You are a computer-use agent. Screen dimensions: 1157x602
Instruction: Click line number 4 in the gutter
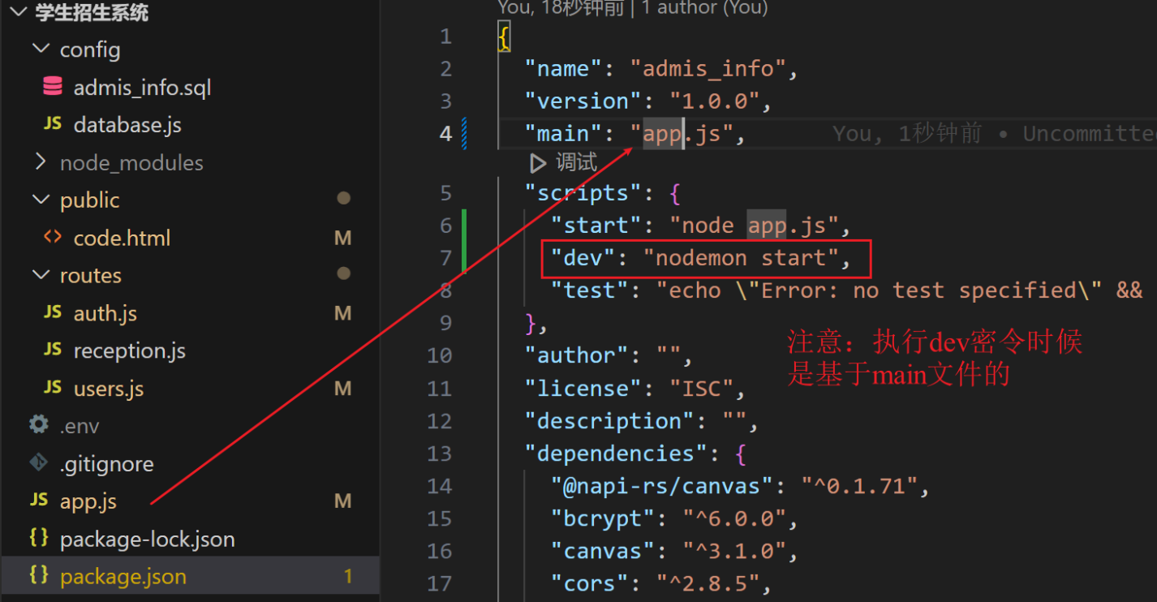(446, 133)
